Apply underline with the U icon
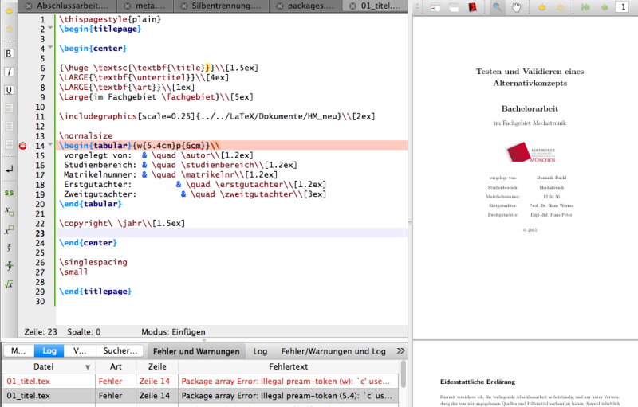Viewport: 638px width, 407px height. pyautogui.click(x=9, y=90)
